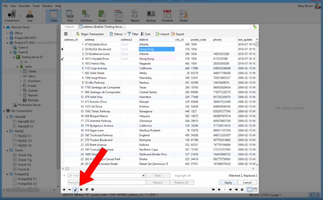The height and width of the screenshot is (200, 323).
Task: Collapse the MariaDB group
Action: pos(7,117)
